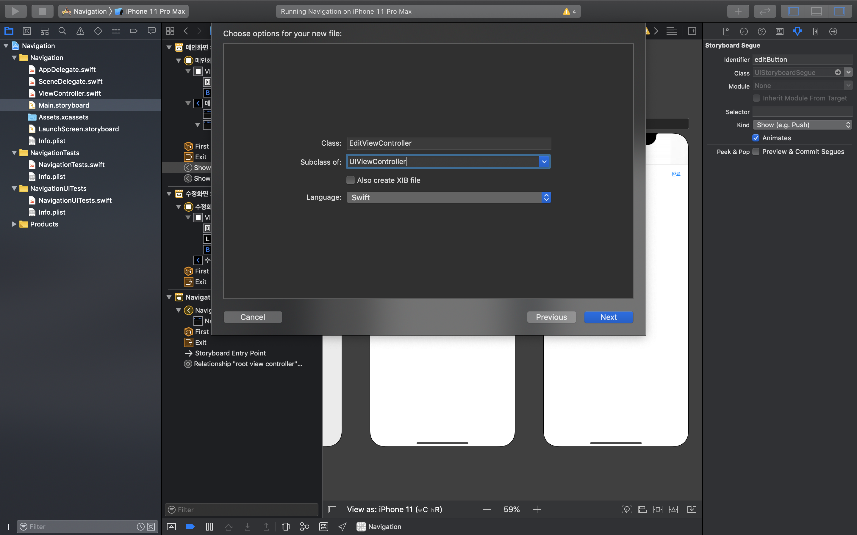857x535 pixels.
Task: Open the Kind Show (e.g. Push) dropdown
Action: click(802, 125)
